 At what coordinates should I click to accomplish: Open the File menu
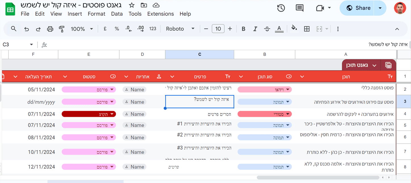25,14
